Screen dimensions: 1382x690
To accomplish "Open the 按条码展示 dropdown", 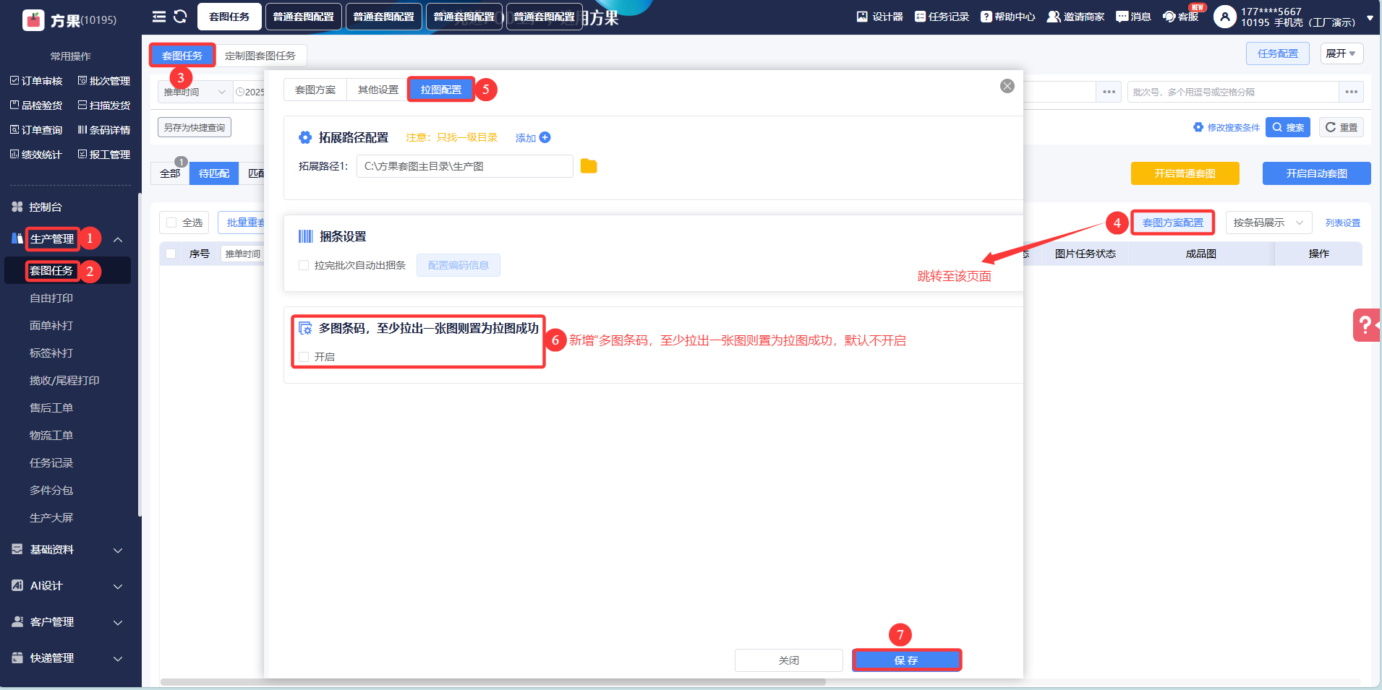I will [1269, 223].
